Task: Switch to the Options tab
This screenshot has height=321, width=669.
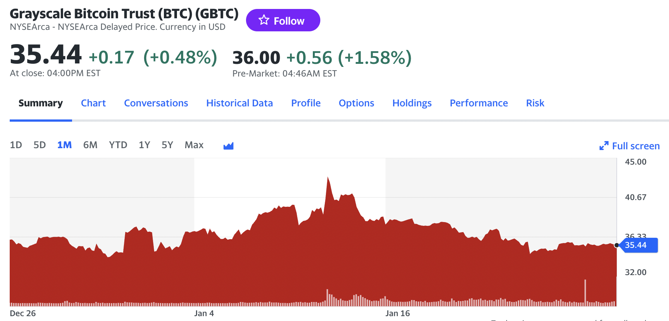Action: point(356,103)
